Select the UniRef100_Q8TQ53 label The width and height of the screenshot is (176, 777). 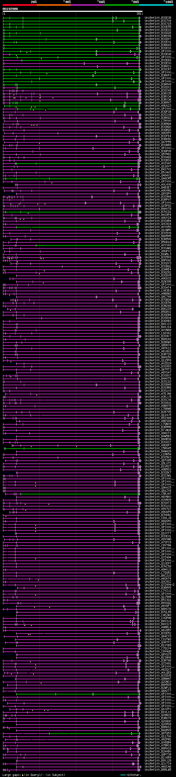point(158,733)
